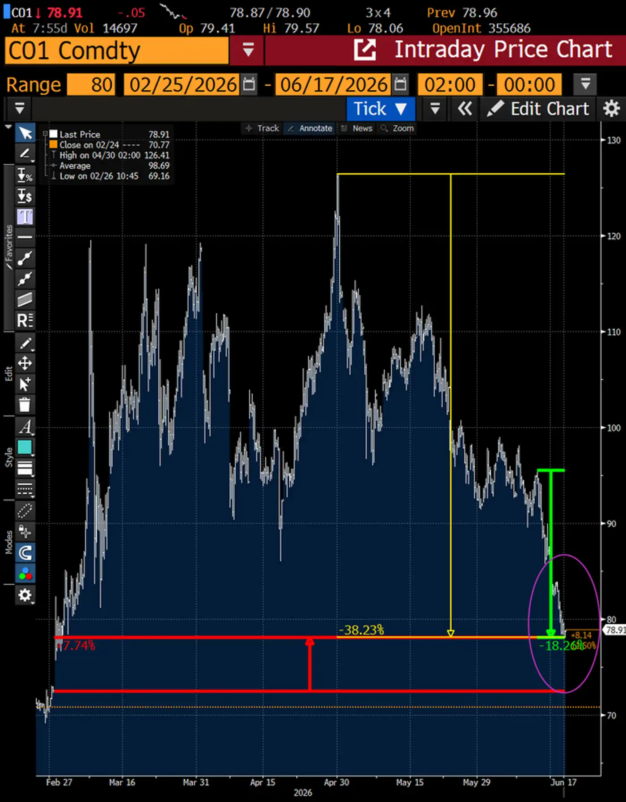Viewport: 626px width, 802px height.
Task: Select the parallel channel tool
Action: 25,299
